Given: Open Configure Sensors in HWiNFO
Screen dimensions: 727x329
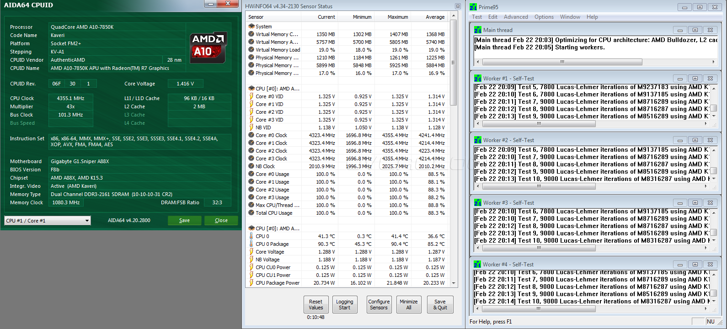Looking at the screenshot, I should coord(379,304).
